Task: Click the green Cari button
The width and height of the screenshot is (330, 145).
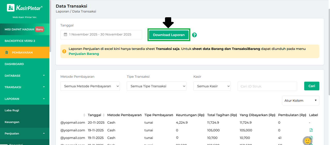Action: point(312,86)
